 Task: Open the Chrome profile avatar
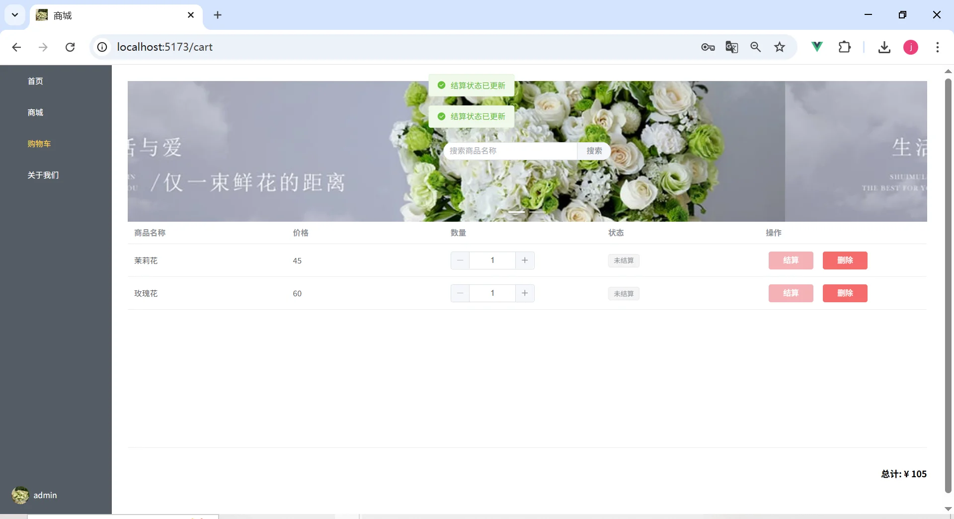tap(910, 47)
